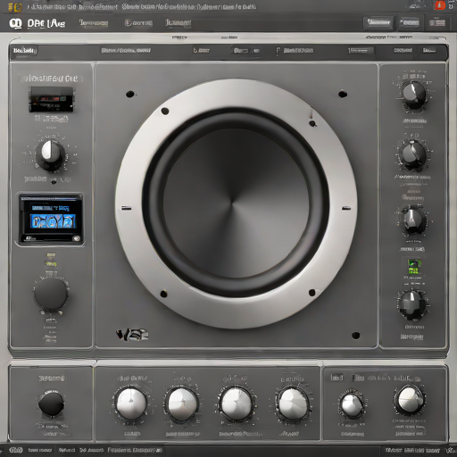457x457 pixels.
Task: Open the preset name field in the plugin header
Action: 126,50
